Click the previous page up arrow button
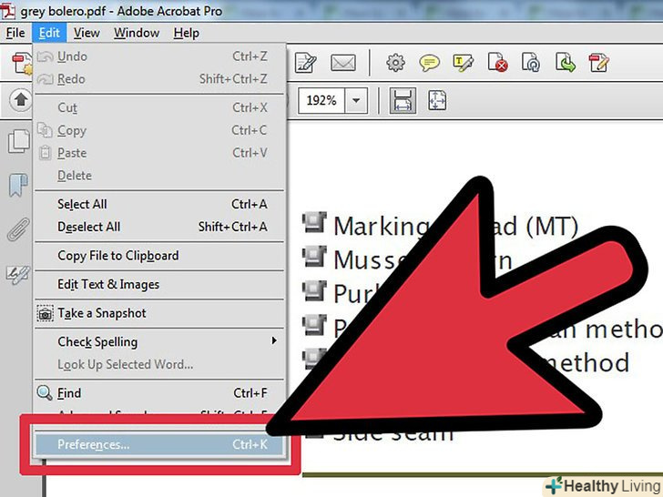 click(x=21, y=100)
